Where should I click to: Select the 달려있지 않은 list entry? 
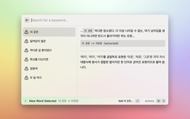[49, 41]
